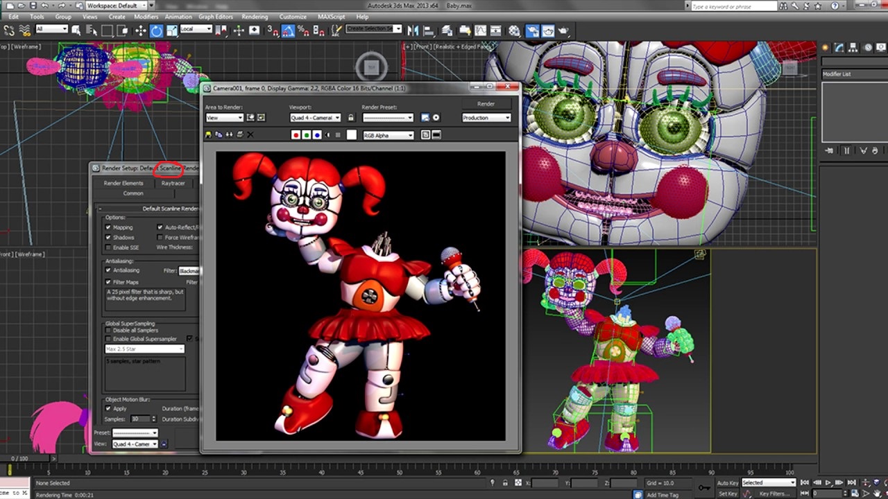Screen dimensions: 888x499
Task: Uncheck the Antialiasing option
Action: (x=108, y=270)
